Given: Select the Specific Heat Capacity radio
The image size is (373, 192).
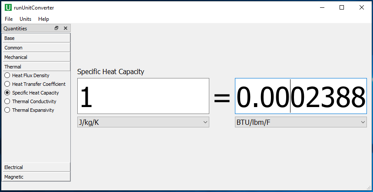Looking at the screenshot, I should click(32, 93).
